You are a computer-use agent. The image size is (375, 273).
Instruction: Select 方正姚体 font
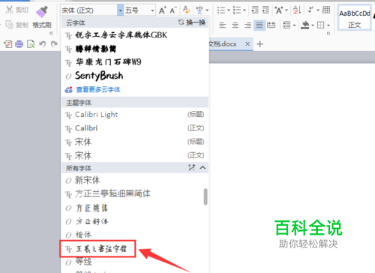point(133,208)
